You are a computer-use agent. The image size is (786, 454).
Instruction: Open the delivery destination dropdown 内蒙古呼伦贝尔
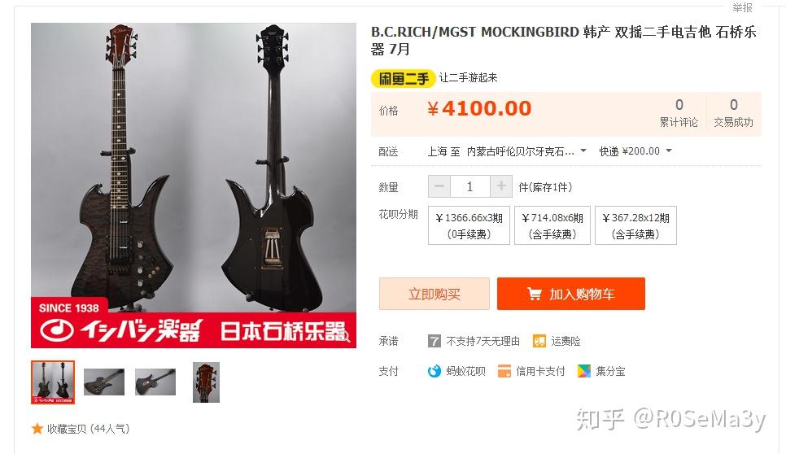[x=526, y=151]
